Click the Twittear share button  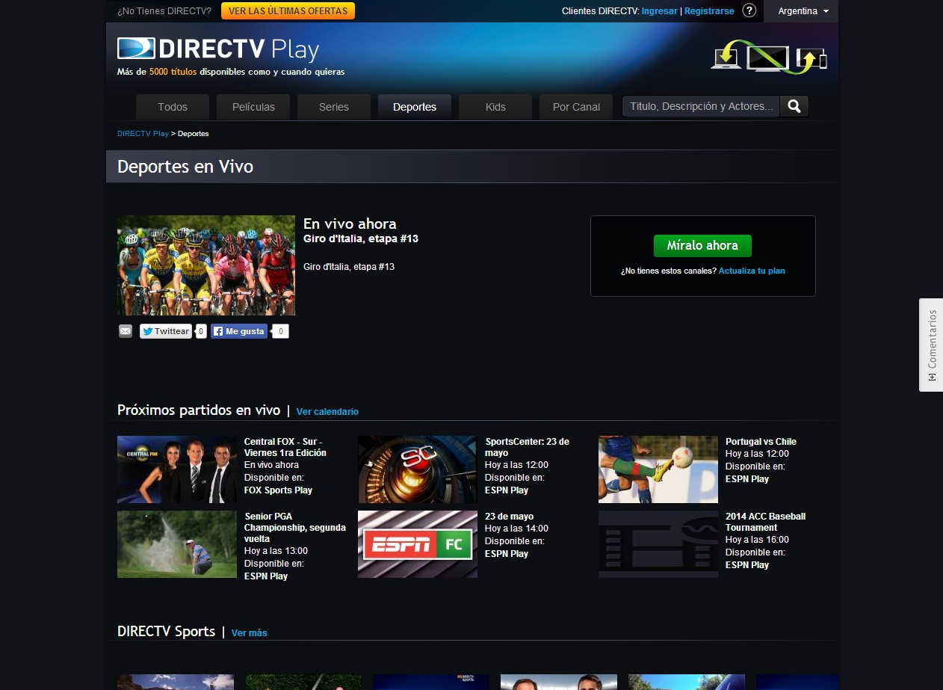tap(166, 331)
